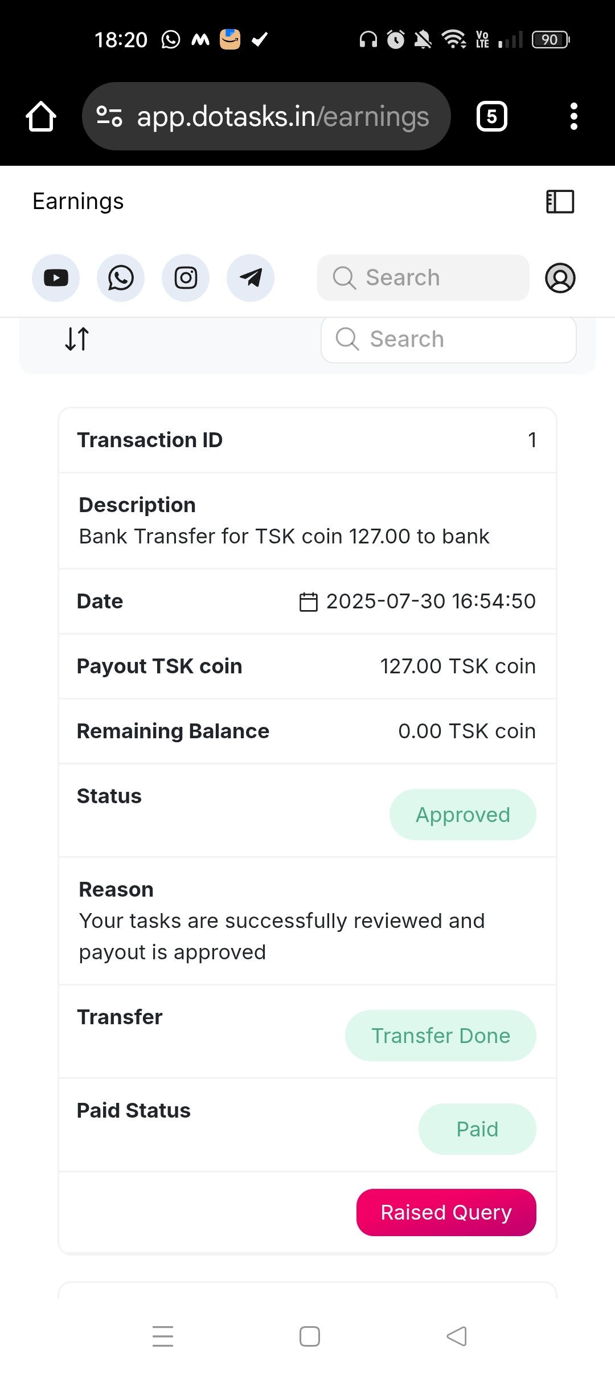615x1374 pixels.
Task: Tap the Android back navigation button
Action: (x=457, y=1336)
